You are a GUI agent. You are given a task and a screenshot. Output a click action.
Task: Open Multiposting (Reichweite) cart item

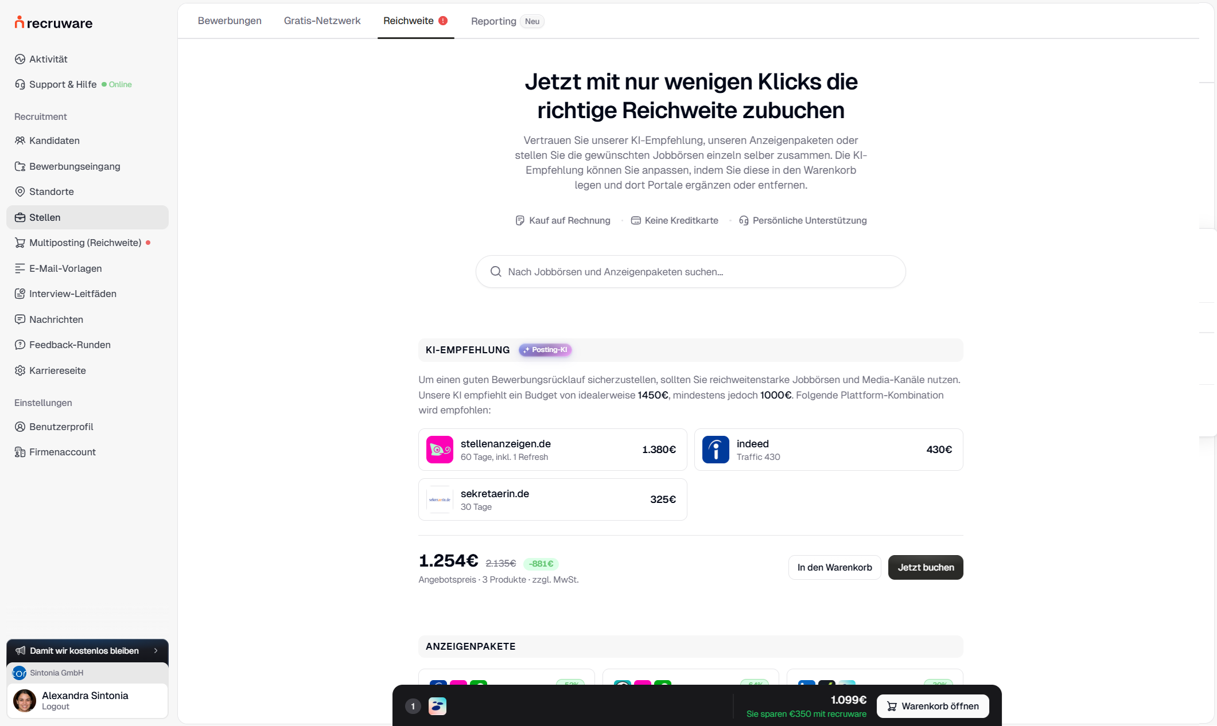[x=85, y=243]
